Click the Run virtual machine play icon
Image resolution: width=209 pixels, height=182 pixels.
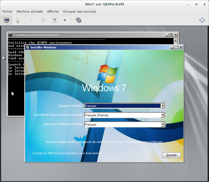(x=32, y=20)
